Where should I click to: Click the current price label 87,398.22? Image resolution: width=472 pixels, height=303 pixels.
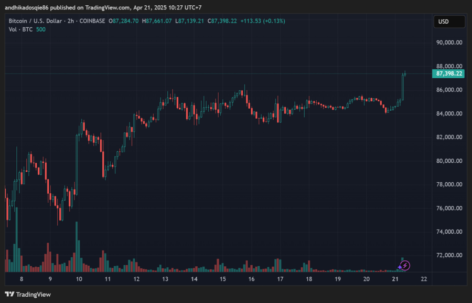[449, 74]
